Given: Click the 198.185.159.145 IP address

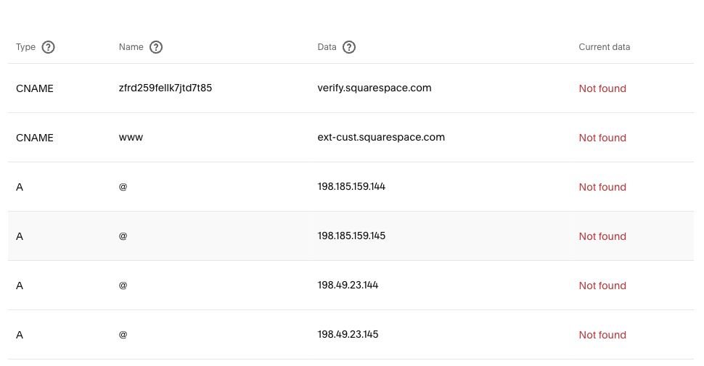Looking at the screenshot, I should click(351, 236).
